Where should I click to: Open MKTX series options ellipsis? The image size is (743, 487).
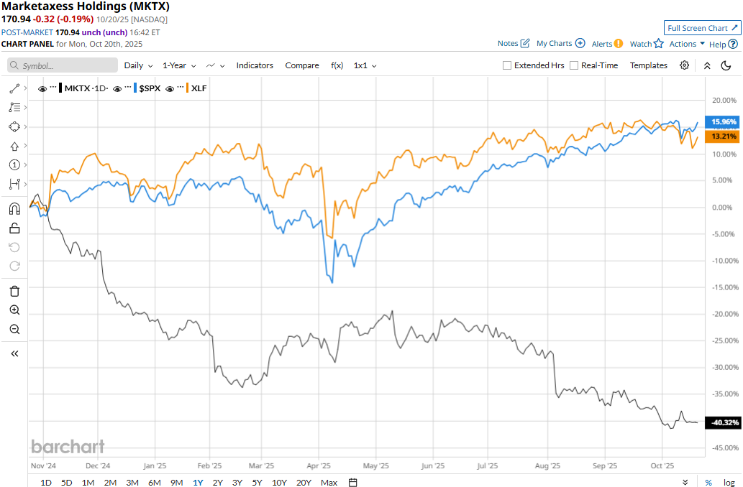pos(53,88)
